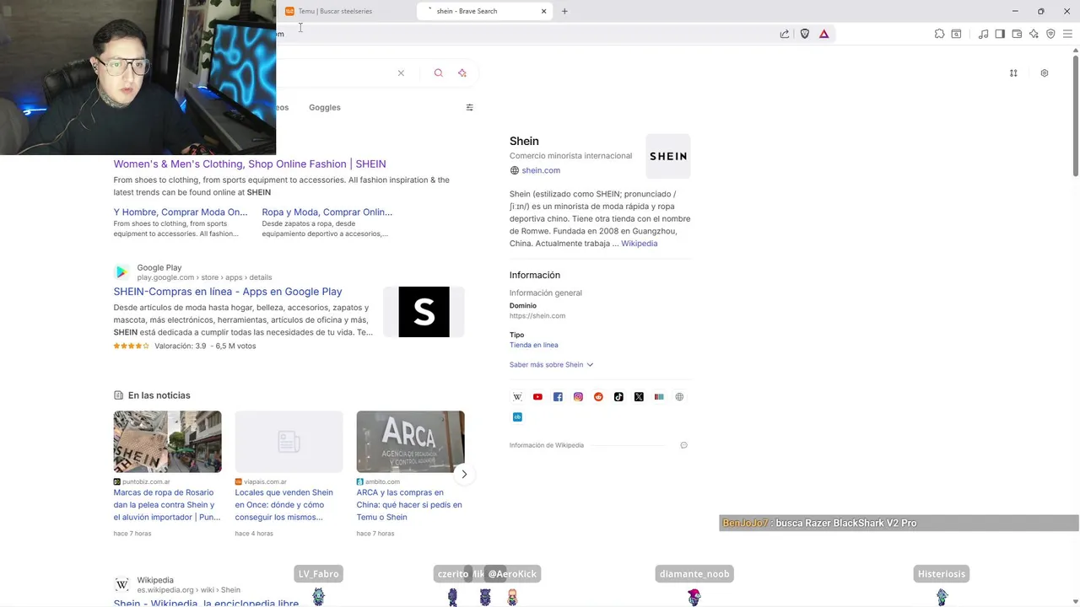Open Shein's Instagram profile icon
Viewport: 1080px width, 607px height.
pyautogui.click(x=578, y=397)
